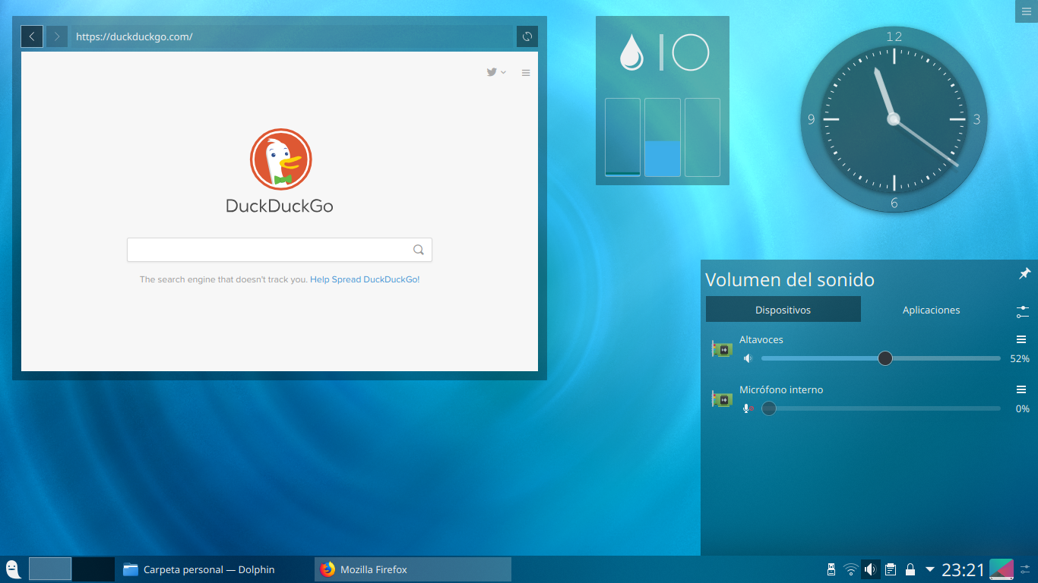Toggle the volume tray icon popup
The image size is (1038, 583).
[x=871, y=569]
